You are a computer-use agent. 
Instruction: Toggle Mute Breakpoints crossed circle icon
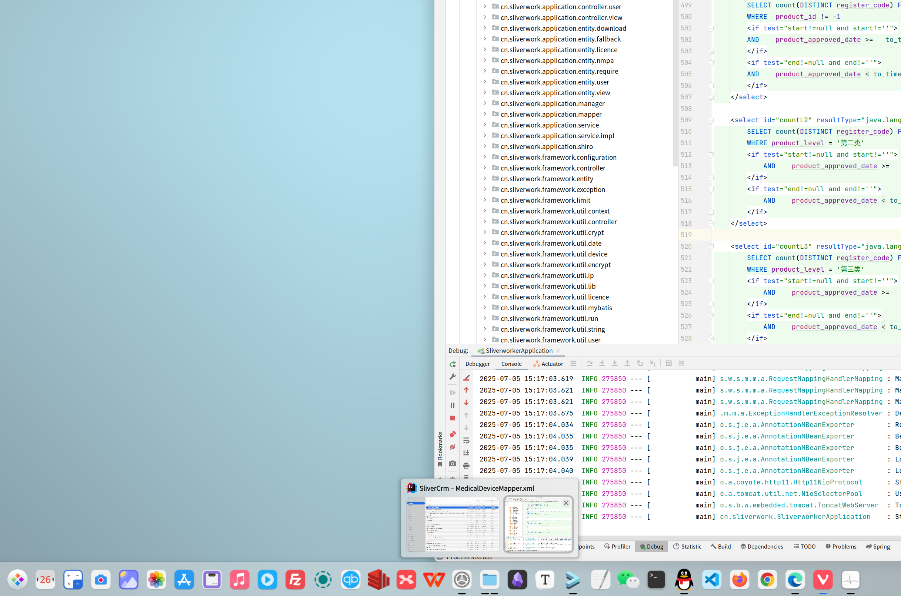[452, 447]
